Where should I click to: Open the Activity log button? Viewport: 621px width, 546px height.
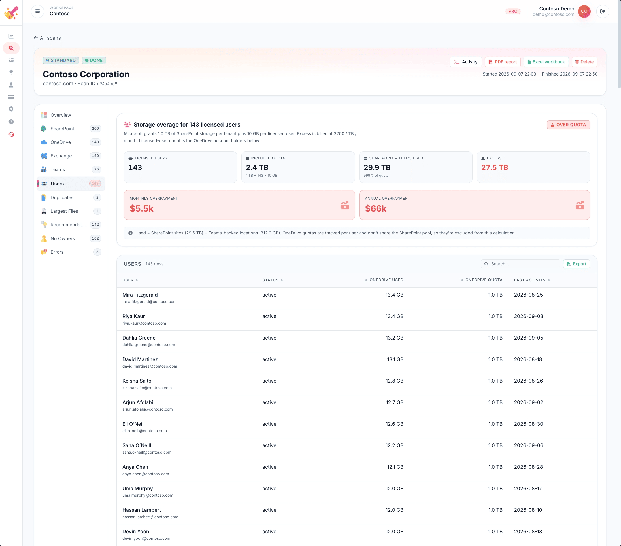(x=465, y=62)
